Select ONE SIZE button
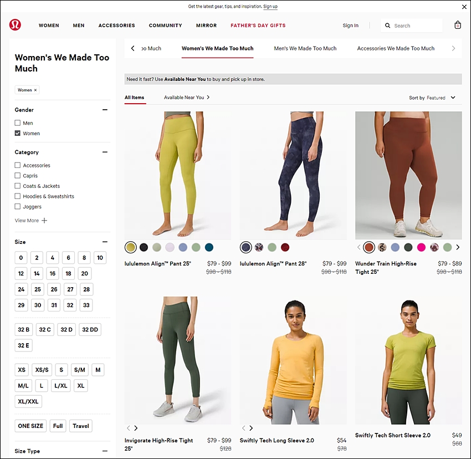Image resolution: width=471 pixels, height=459 pixels. click(x=30, y=426)
